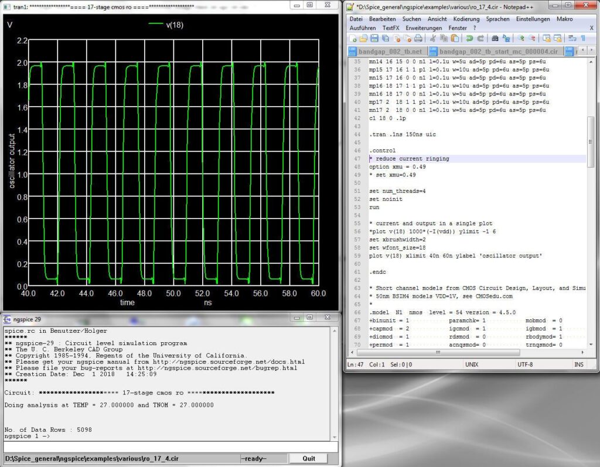
Task: Click the right arrow to scroll tabs
Action: click(591, 50)
